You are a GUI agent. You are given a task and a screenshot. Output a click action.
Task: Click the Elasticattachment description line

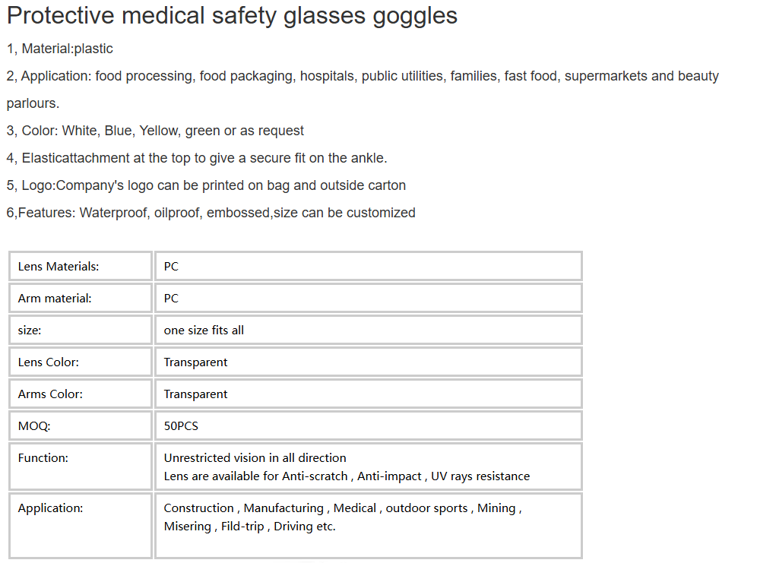[x=197, y=158]
